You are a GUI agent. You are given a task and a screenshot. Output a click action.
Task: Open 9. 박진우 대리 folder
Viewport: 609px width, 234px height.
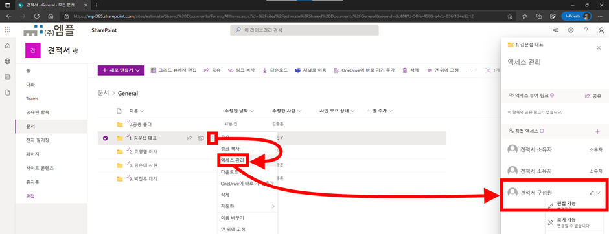[x=143, y=179]
